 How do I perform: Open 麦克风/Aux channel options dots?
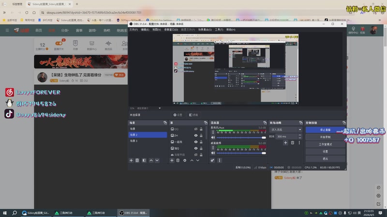point(213,132)
